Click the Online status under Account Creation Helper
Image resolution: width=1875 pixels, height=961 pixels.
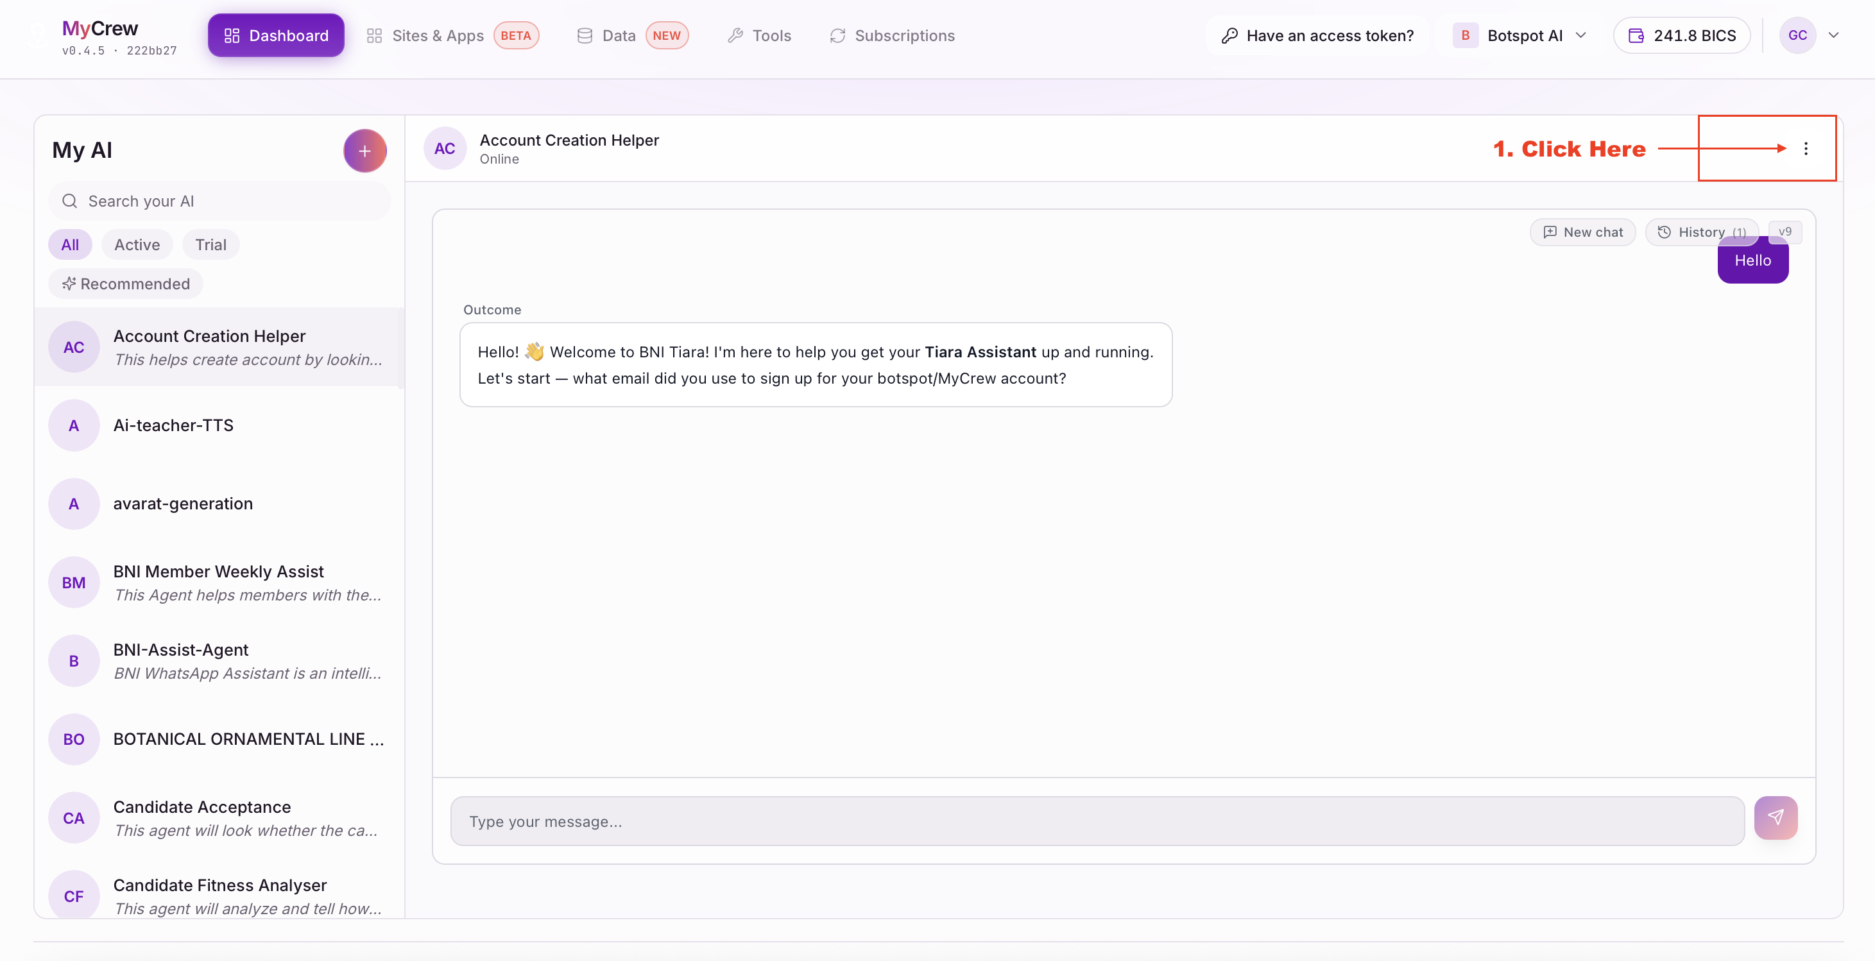point(499,159)
